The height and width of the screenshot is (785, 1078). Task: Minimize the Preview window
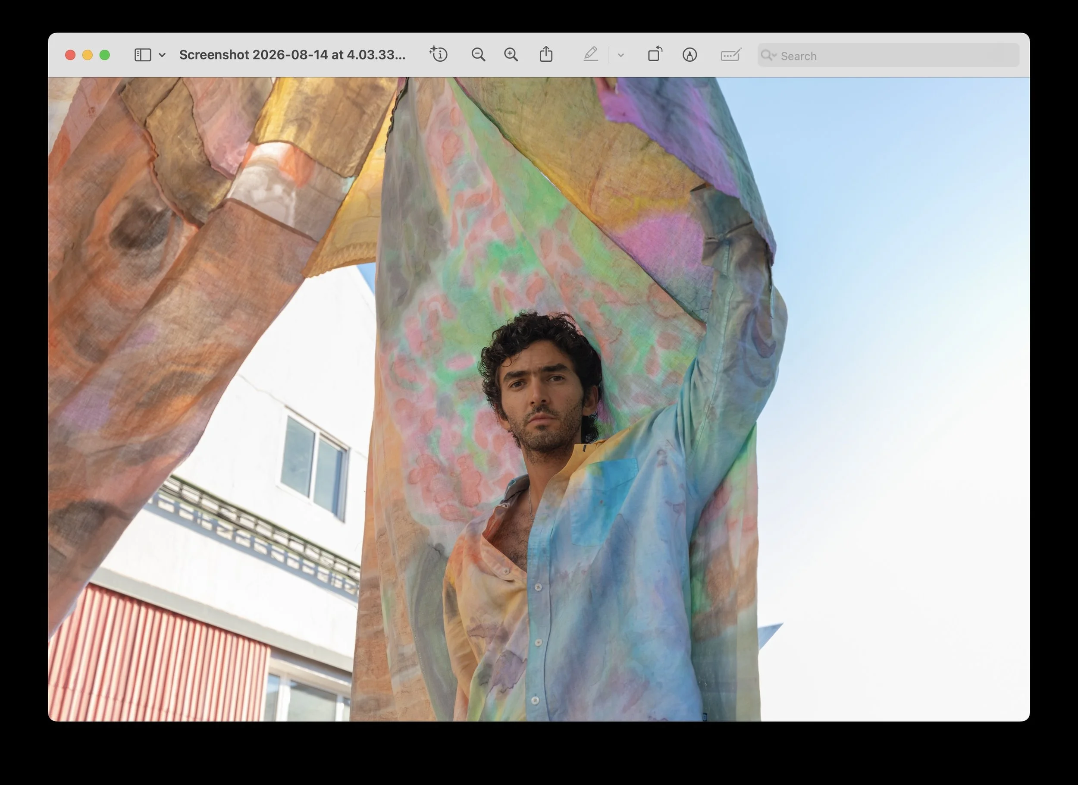point(88,55)
